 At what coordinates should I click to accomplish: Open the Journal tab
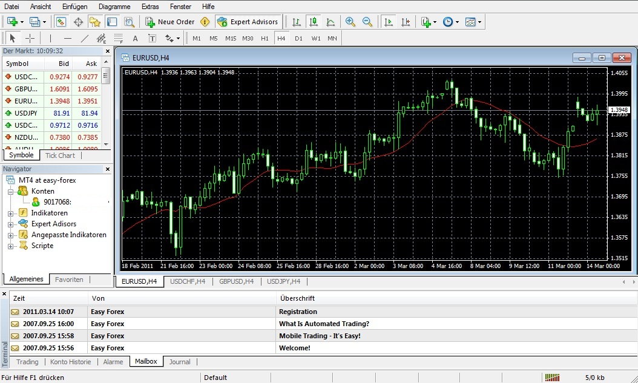(x=179, y=362)
